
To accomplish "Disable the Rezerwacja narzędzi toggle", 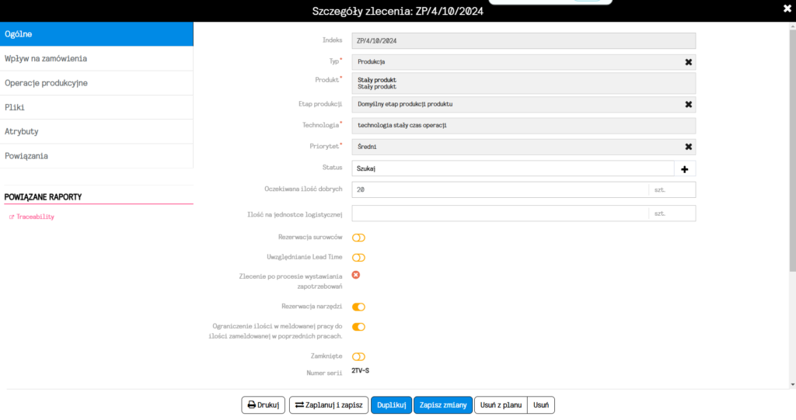I will click(358, 307).
